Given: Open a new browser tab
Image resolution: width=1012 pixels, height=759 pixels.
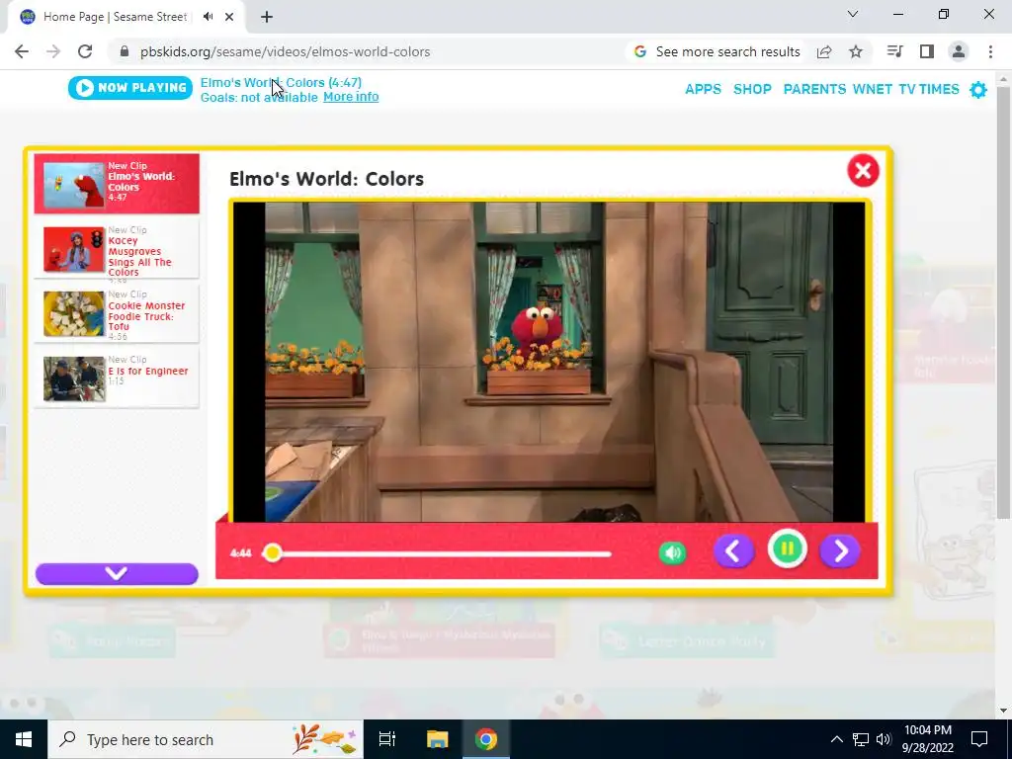Looking at the screenshot, I should [x=267, y=17].
